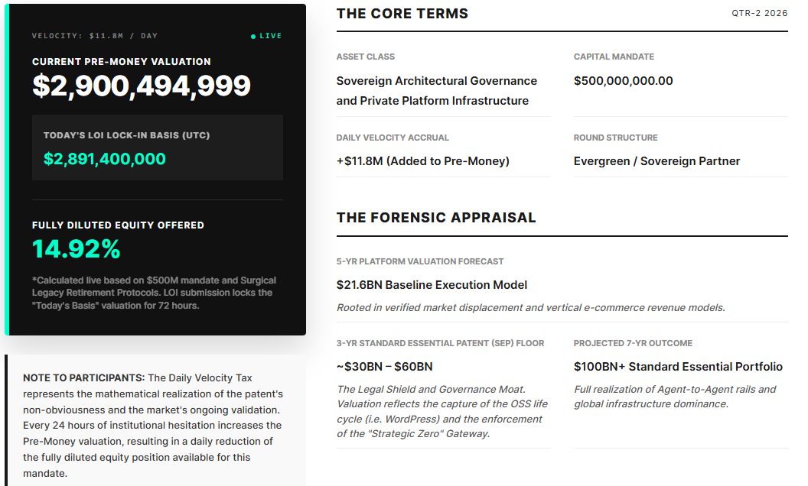808x486 pixels.
Task: Click the +$11.8M daily velocity accrual value
Action: [423, 161]
